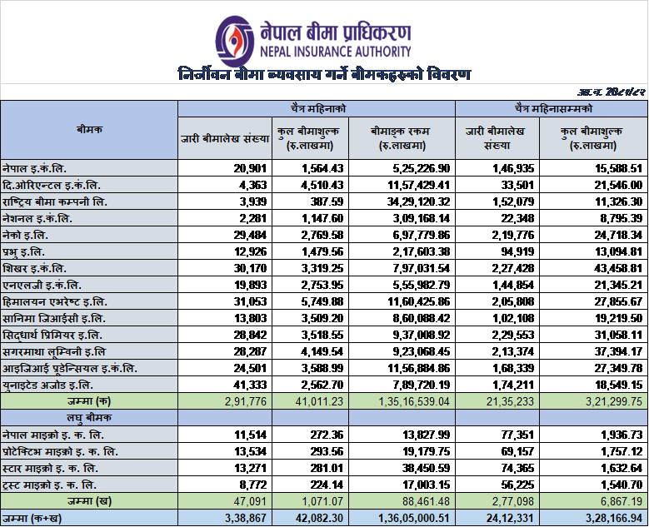Click the grand total 3,28,166.94

[x=614, y=519]
